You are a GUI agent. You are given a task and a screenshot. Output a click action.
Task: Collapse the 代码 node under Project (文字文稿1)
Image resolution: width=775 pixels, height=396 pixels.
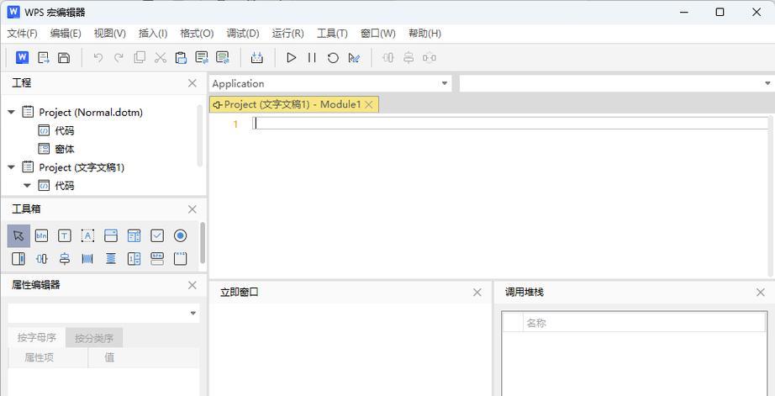[27, 186]
